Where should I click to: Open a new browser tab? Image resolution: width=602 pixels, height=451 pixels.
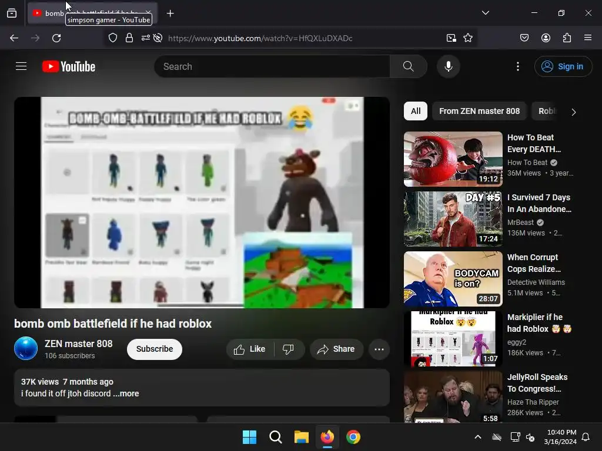point(170,14)
